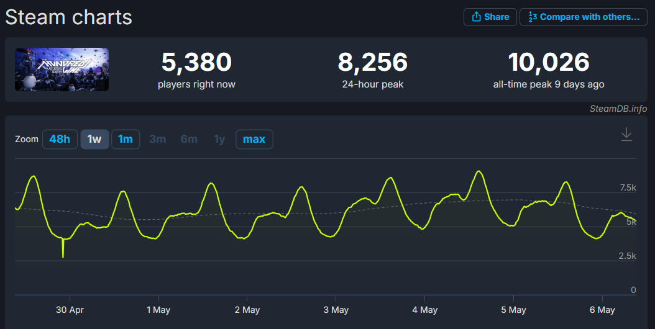Click the 5 May axis label

click(513, 310)
